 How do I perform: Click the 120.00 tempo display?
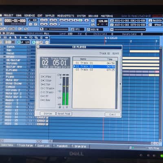103,21
